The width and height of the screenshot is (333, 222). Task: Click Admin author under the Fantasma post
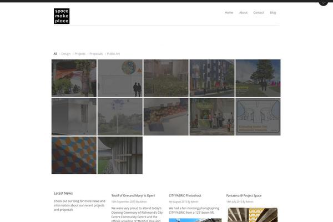pyautogui.click(x=249, y=201)
